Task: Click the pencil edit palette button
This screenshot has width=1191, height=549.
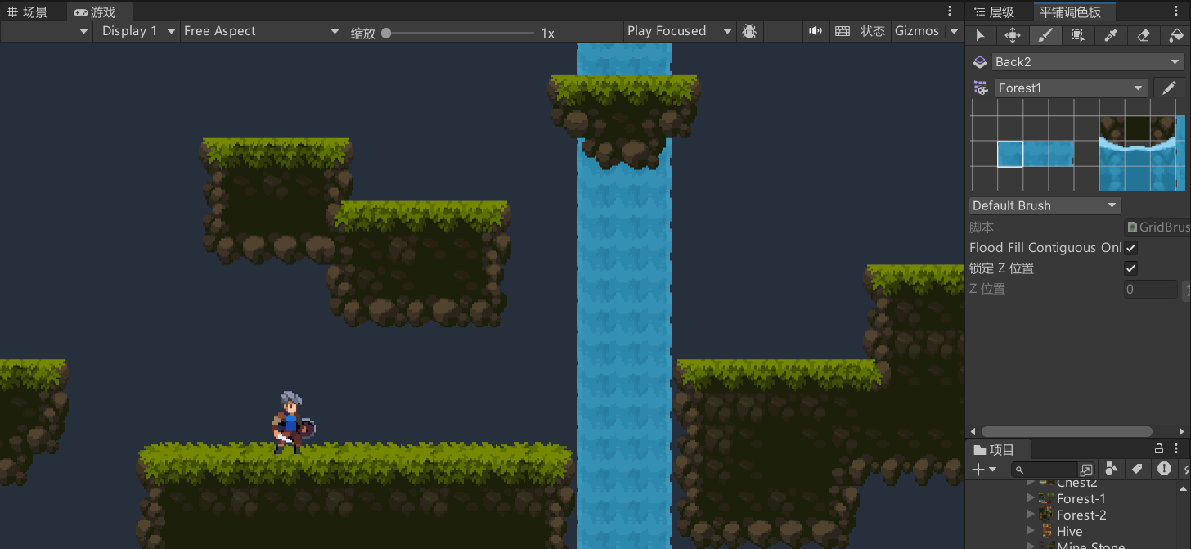Action: [1169, 88]
